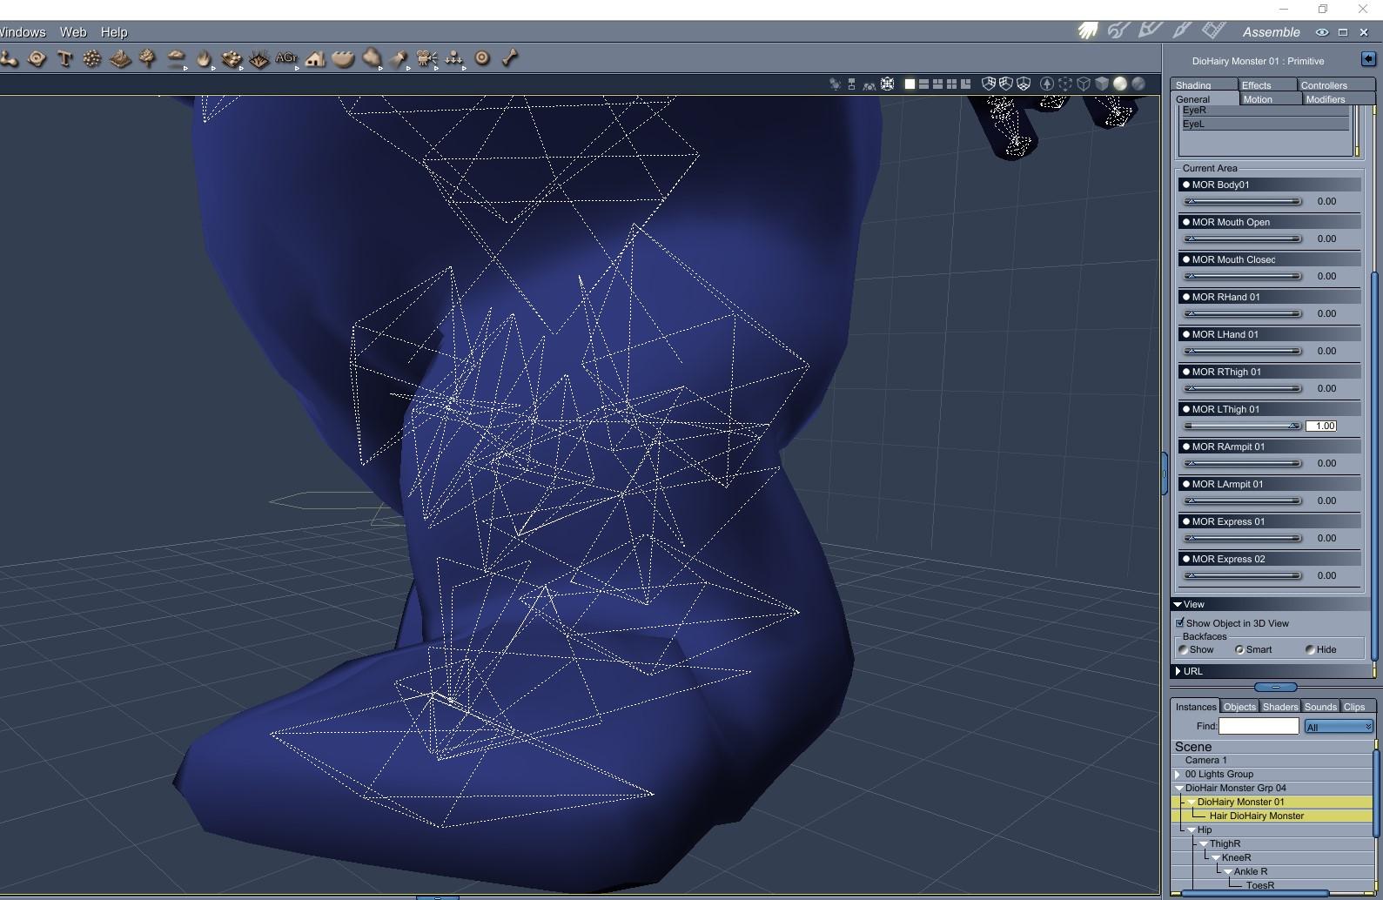Click the MOR LThigh 01 value field
The height and width of the screenshot is (900, 1383).
click(1321, 426)
